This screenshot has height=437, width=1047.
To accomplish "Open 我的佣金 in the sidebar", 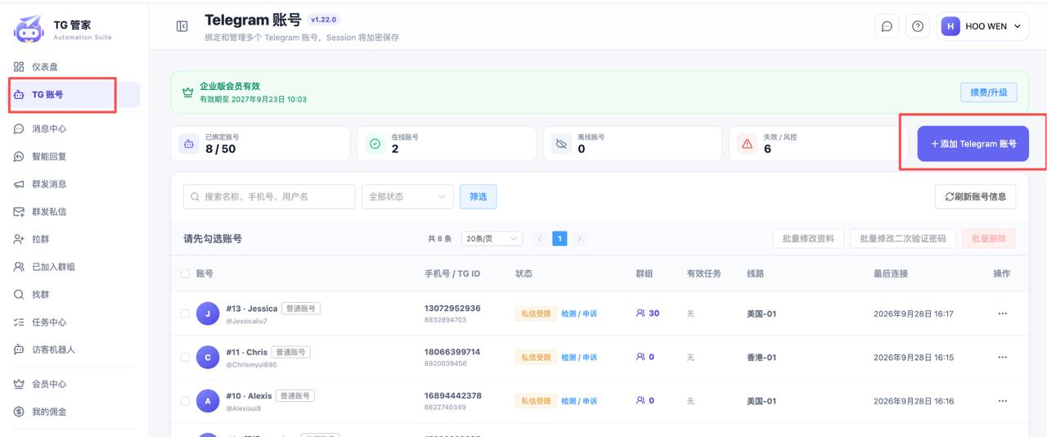I will click(49, 412).
